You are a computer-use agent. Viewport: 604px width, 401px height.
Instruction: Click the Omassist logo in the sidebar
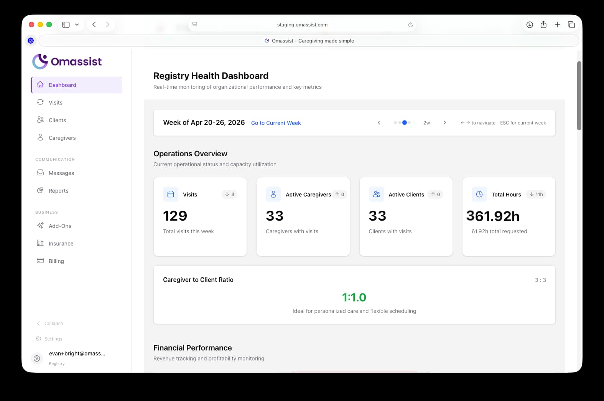(x=67, y=61)
